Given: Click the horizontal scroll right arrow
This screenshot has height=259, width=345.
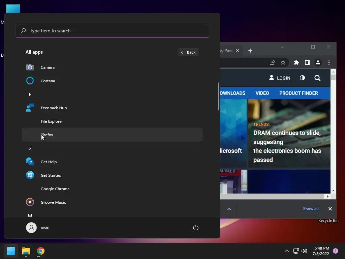Looking at the screenshot, I should [x=327, y=196].
